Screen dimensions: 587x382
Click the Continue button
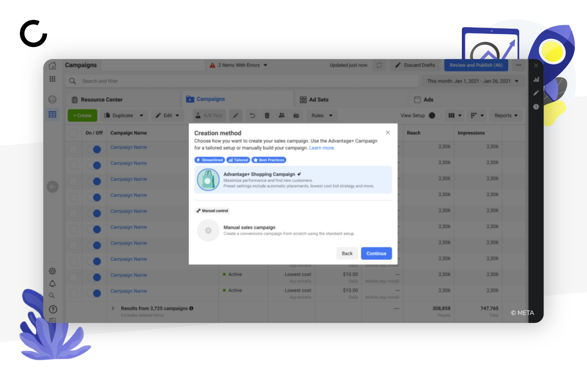pos(376,253)
